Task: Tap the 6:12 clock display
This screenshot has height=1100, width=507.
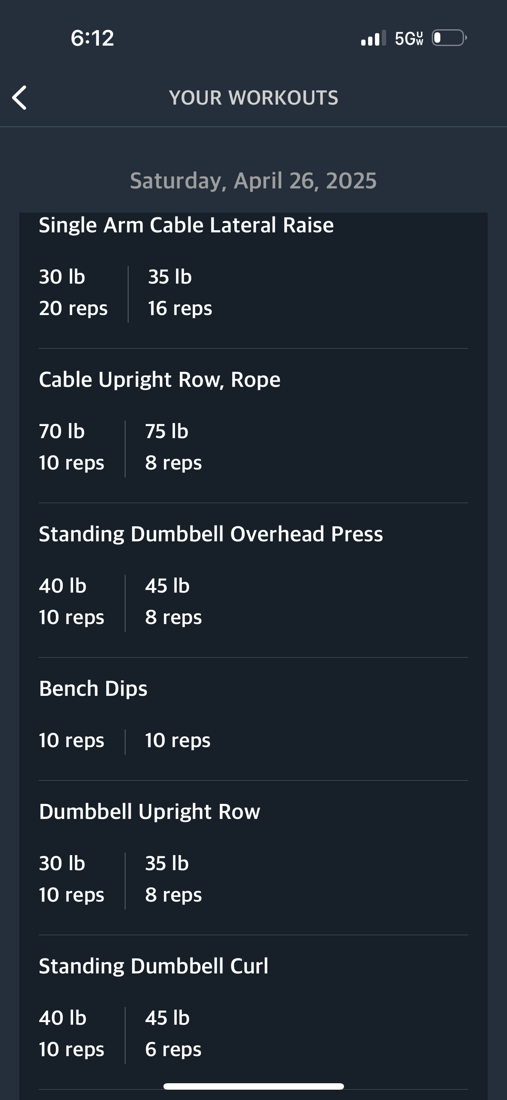Action: (92, 38)
